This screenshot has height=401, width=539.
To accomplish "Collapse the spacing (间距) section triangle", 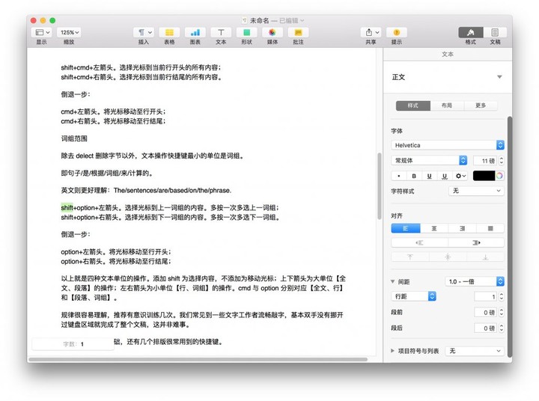I will coord(392,281).
